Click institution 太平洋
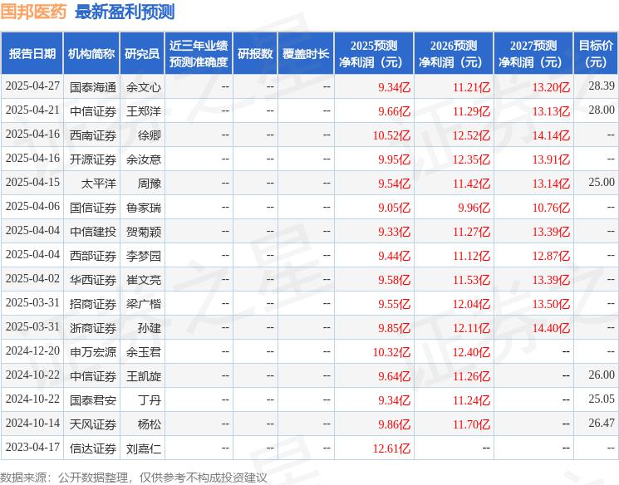Image resolution: width=619 pixels, height=485 pixels. [99, 183]
